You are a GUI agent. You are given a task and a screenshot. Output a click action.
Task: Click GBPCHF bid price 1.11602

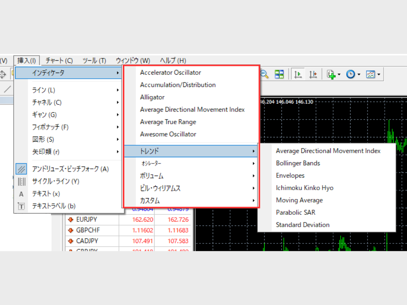tap(143, 230)
